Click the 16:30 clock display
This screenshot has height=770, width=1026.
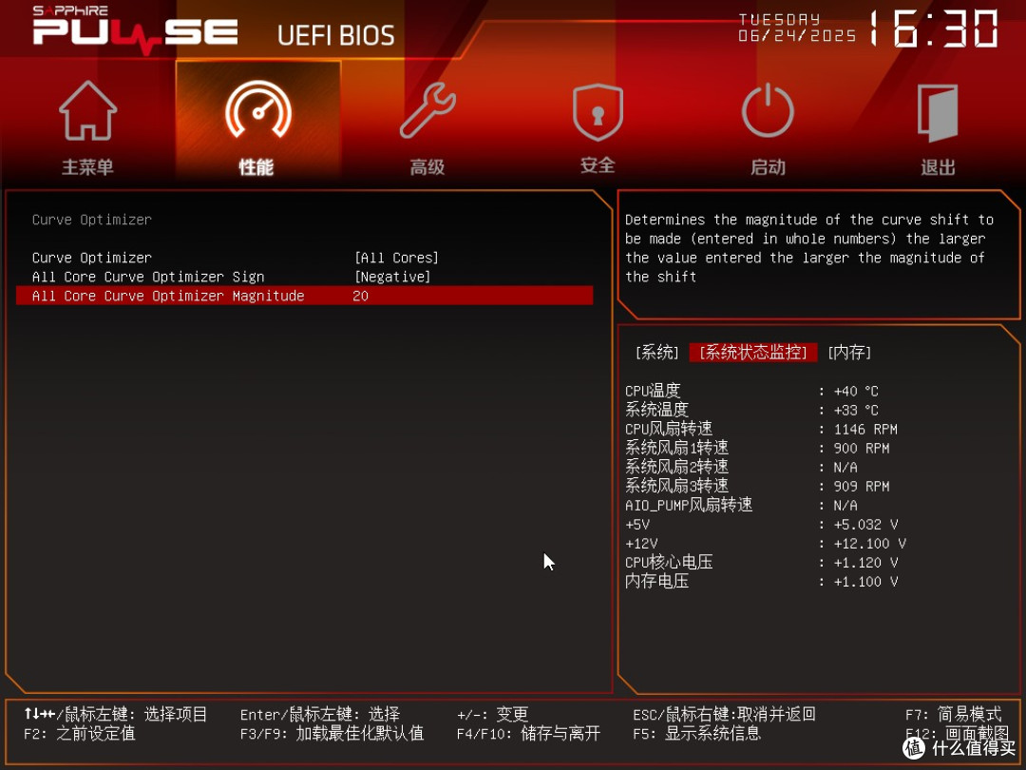pos(935,29)
